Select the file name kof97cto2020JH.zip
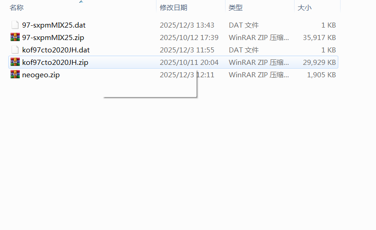 coord(55,63)
